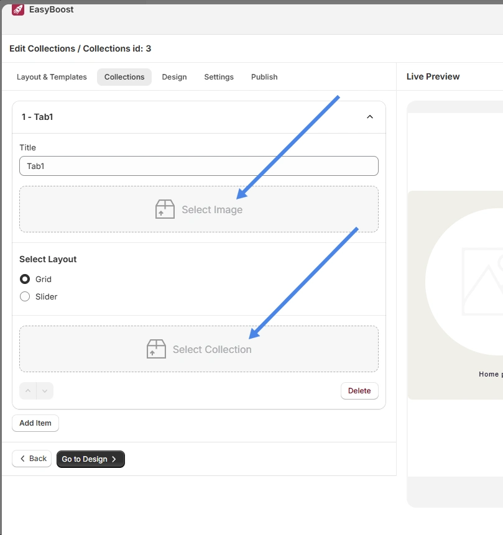This screenshot has height=535, width=503.
Task: Click the 1 - Tab1 section header
Action: pyautogui.click(x=37, y=117)
